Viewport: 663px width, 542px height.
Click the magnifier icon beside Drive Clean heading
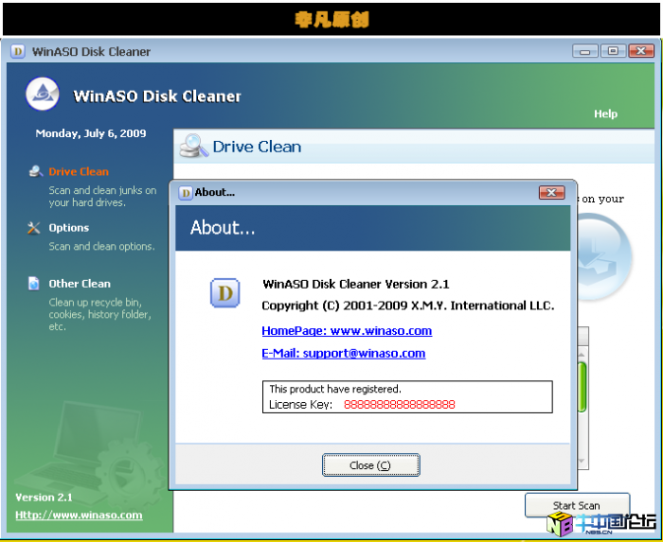(193, 146)
